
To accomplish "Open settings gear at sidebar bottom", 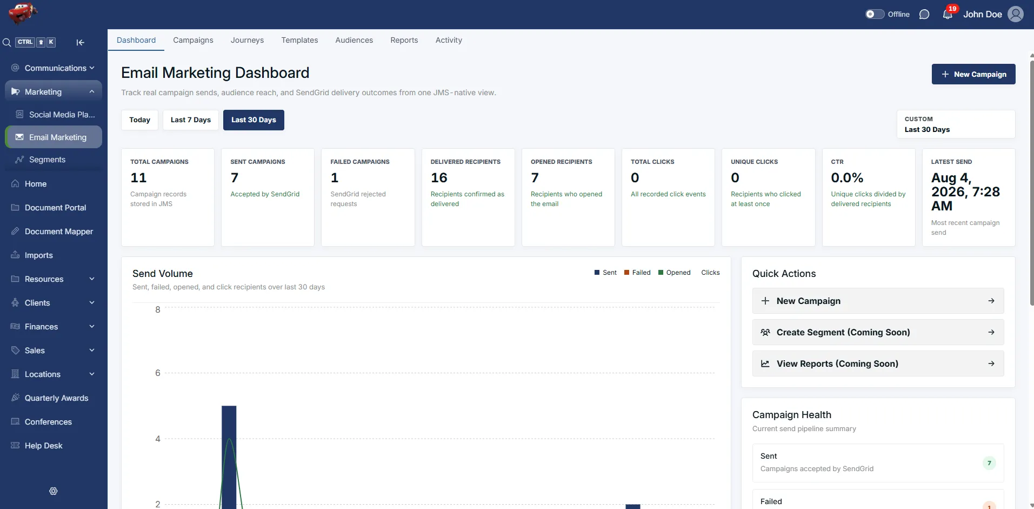I will (x=54, y=491).
